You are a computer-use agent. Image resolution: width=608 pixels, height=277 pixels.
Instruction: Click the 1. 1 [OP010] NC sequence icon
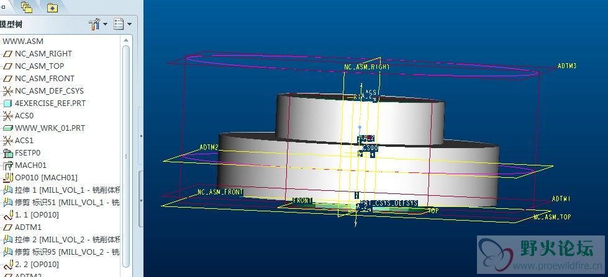pyautogui.click(x=7, y=214)
